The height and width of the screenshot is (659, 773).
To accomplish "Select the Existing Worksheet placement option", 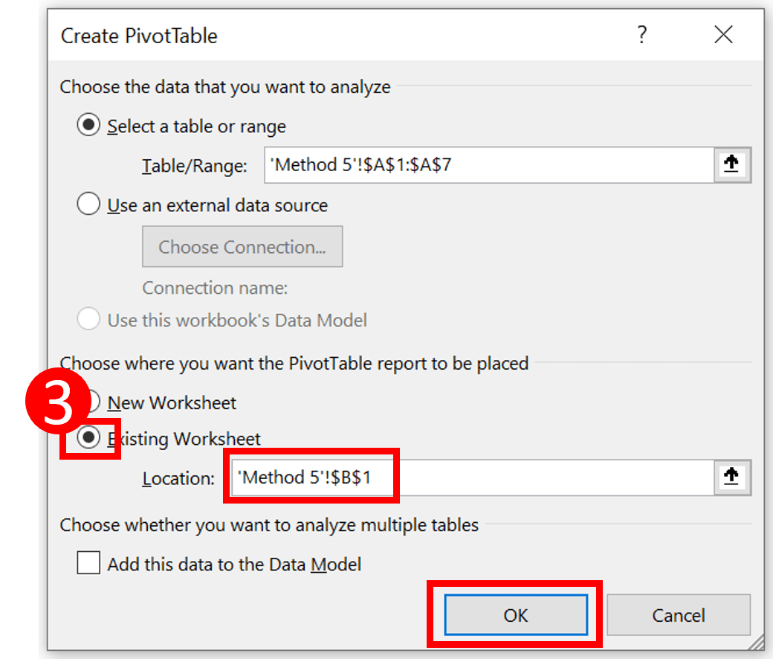I will click(88, 439).
